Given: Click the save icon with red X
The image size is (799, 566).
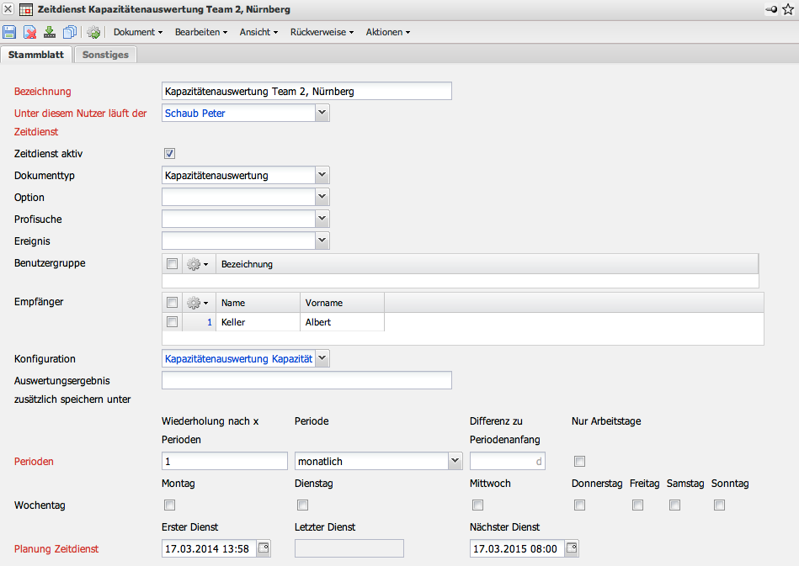Looking at the screenshot, I should click(30, 32).
